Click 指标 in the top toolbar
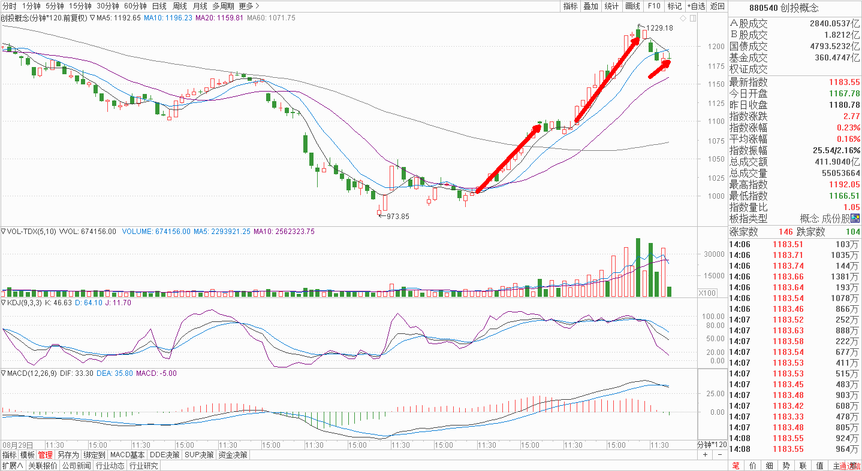The image size is (862, 471). (x=570, y=6)
